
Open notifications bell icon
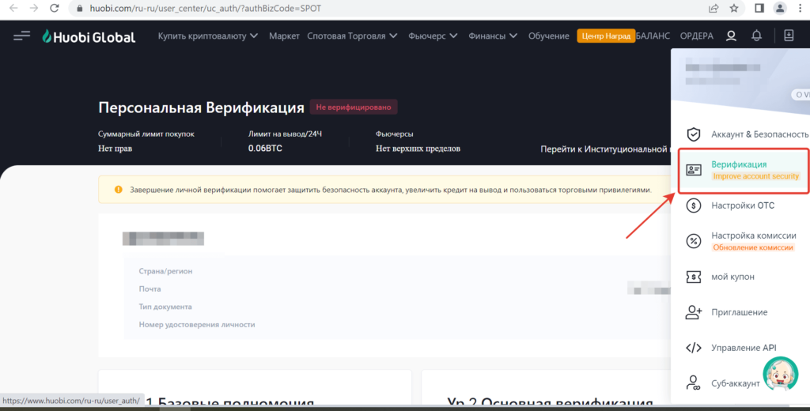[x=757, y=36]
